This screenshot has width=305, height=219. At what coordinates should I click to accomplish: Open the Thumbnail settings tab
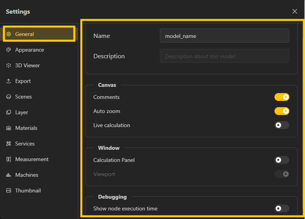[28, 190]
